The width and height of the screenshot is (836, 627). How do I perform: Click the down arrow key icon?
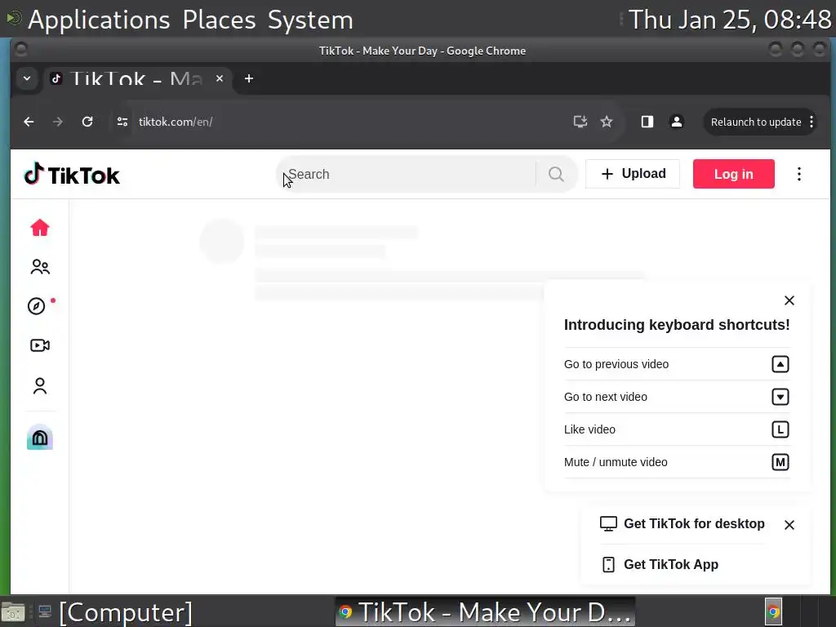(x=780, y=397)
